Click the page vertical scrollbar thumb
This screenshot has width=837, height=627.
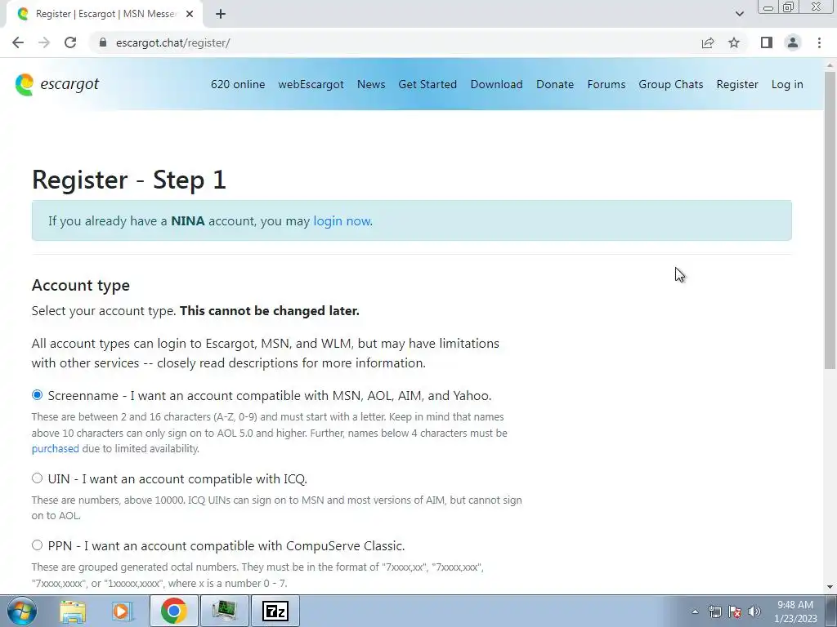click(x=830, y=219)
